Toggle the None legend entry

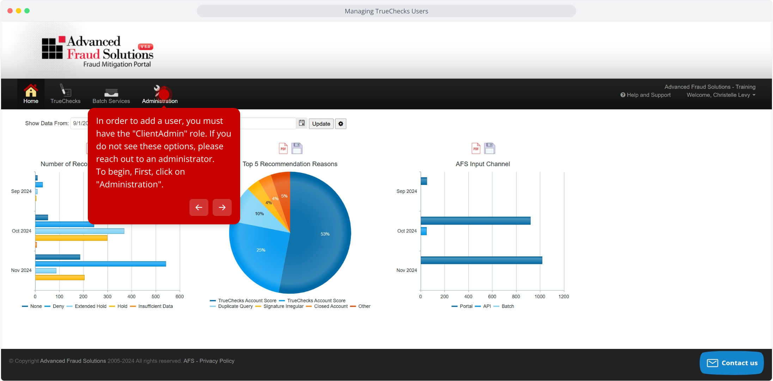click(32, 306)
